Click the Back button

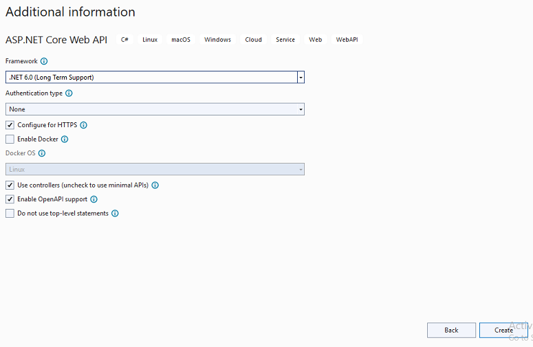click(x=451, y=331)
